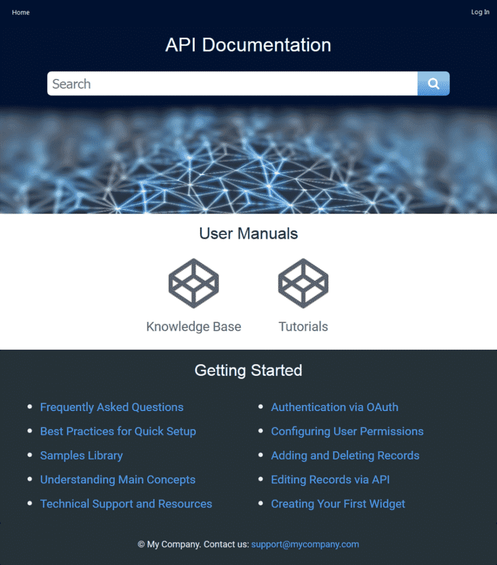This screenshot has height=565, width=497.
Task: Open the Knowledge Base cube icon
Action: coord(194,283)
